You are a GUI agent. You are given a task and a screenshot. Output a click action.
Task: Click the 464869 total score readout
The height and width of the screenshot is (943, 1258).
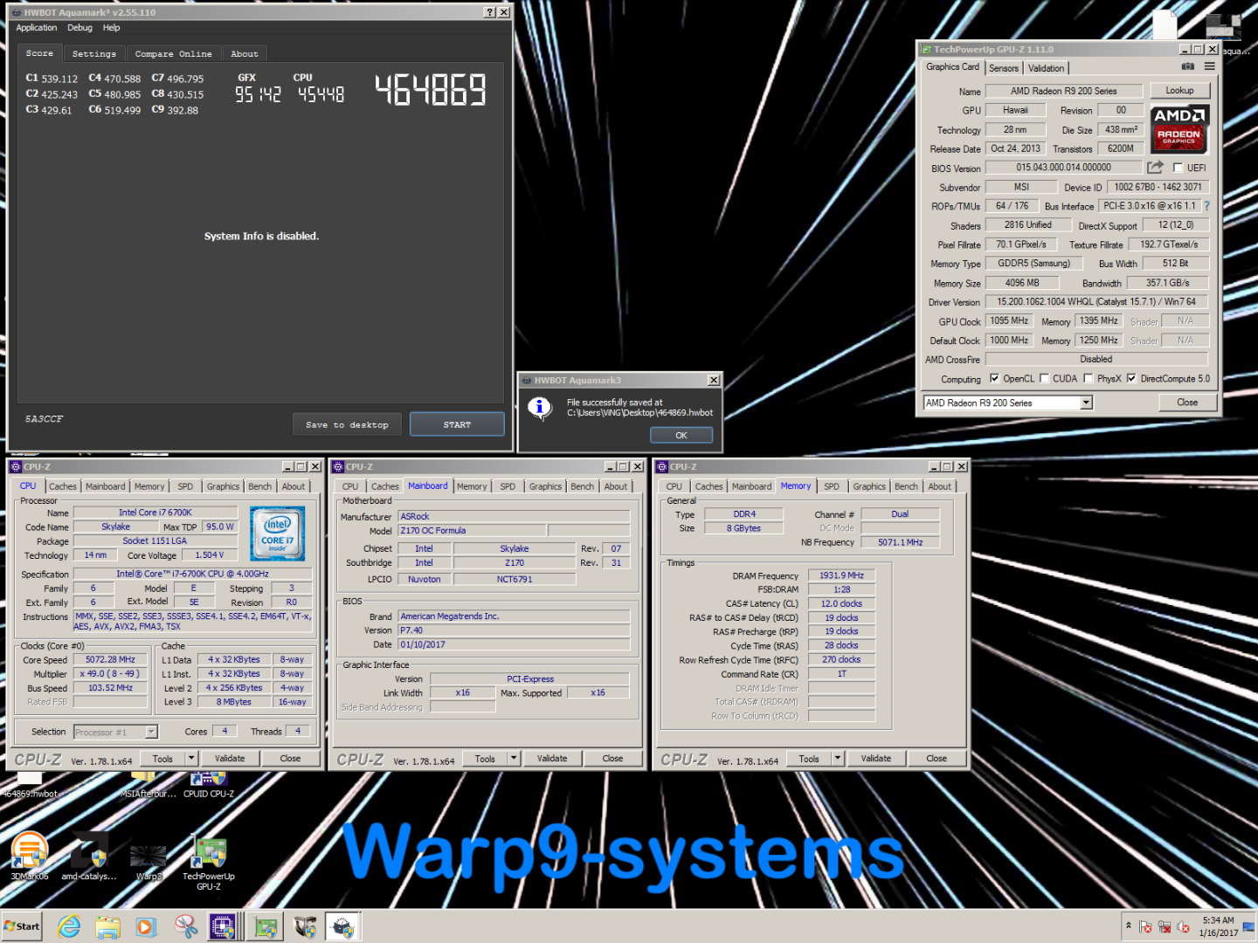[x=431, y=90]
